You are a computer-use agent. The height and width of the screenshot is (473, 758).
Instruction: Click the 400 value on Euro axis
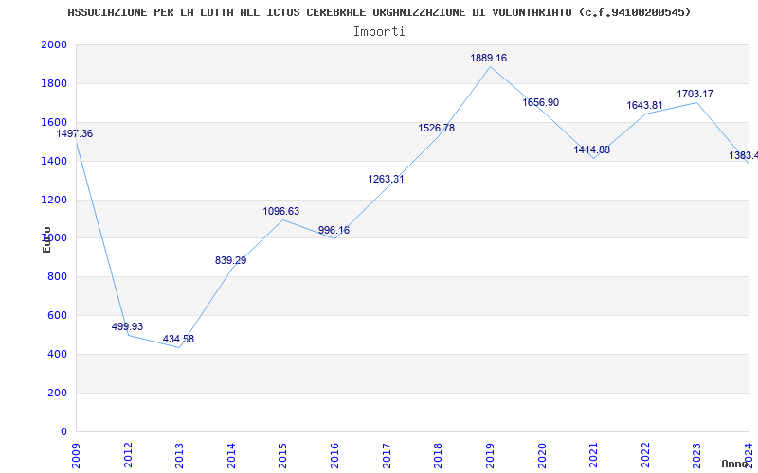58,354
